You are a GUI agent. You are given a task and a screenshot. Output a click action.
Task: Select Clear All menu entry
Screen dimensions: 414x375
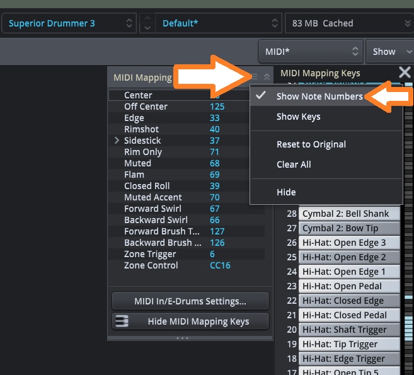point(326,164)
